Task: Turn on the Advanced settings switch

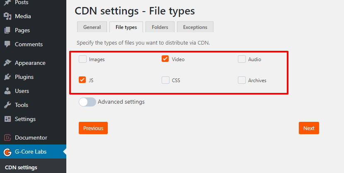Action: (87, 102)
